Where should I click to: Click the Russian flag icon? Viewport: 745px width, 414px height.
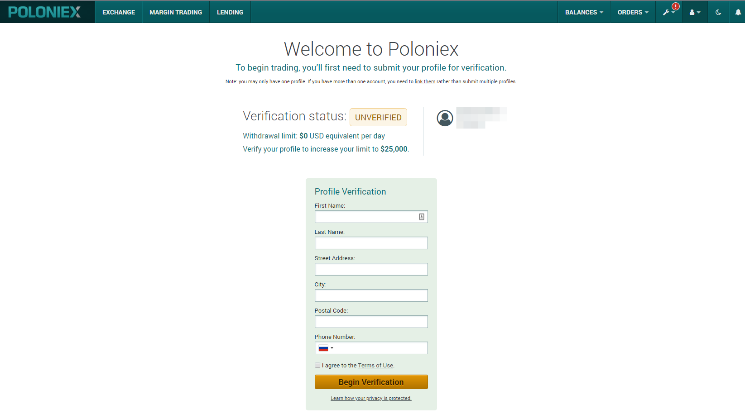(323, 348)
